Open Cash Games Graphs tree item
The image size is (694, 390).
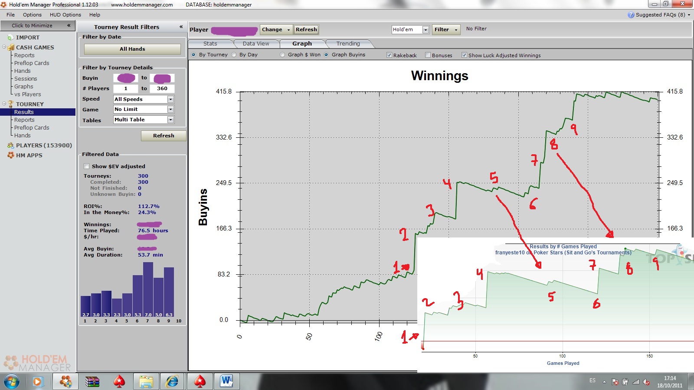coord(23,86)
